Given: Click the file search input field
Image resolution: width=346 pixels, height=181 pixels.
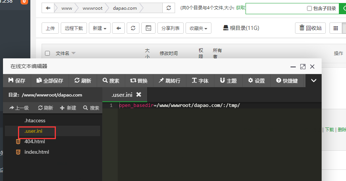Looking at the screenshot, I should coord(276,8).
